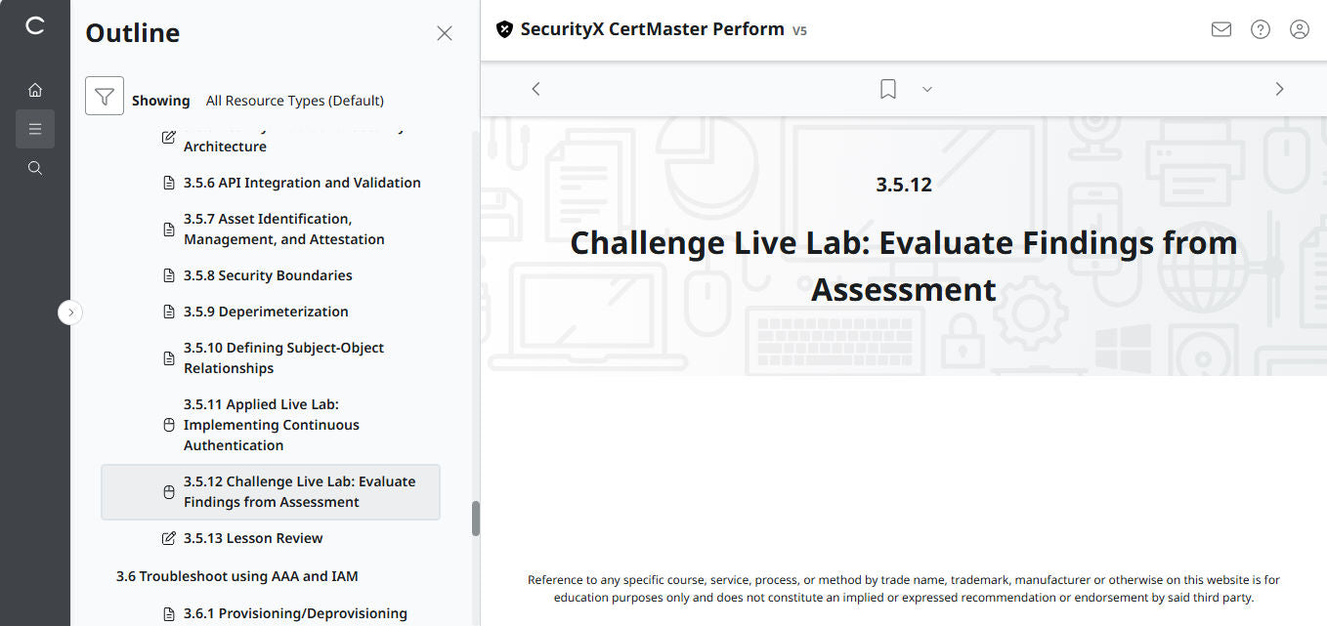Open 3.5.13 Lesson Review item
This screenshot has width=1327, height=626.
point(253,538)
